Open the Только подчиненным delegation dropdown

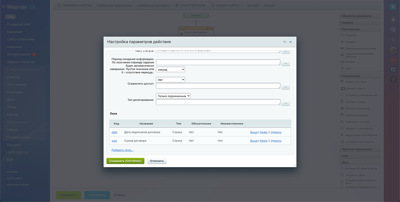click(x=173, y=96)
